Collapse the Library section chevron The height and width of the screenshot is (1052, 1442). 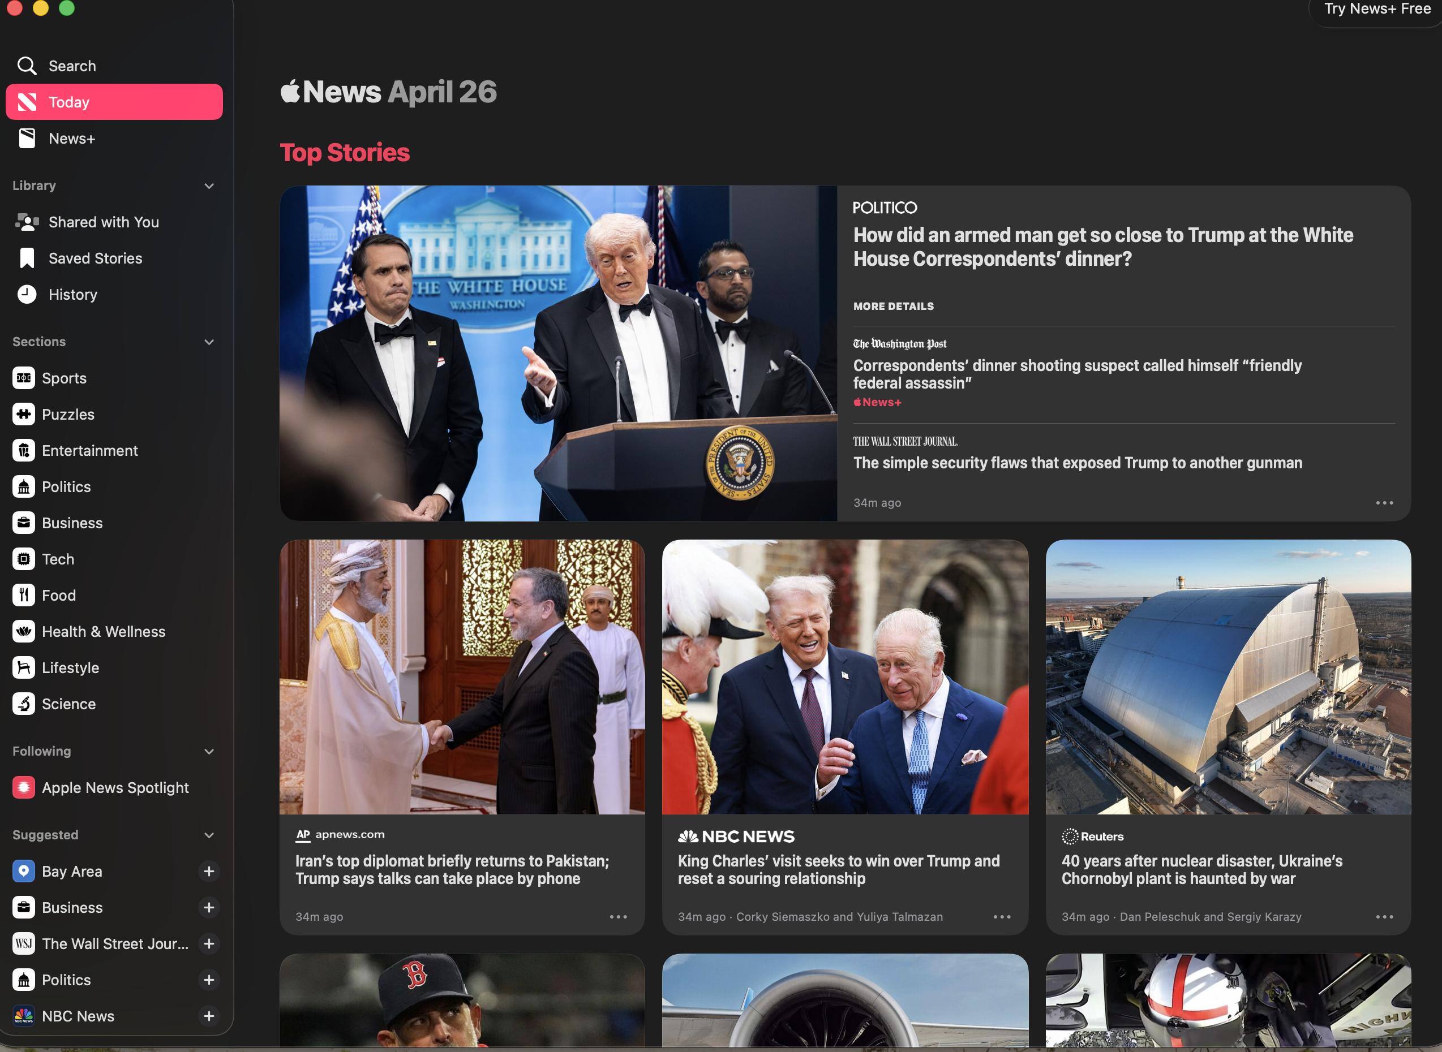209,186
